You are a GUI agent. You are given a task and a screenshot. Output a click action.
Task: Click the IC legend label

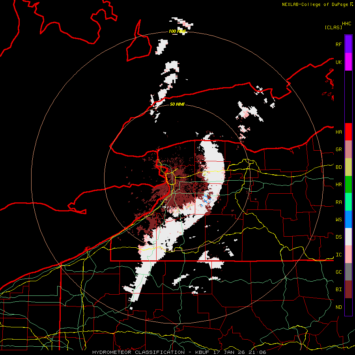tap(339, 255)
